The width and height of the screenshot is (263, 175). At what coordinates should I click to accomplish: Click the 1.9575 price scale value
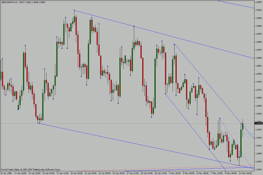coord(259,130)
